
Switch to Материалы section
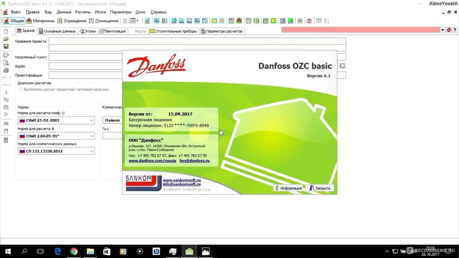[41, 21]
